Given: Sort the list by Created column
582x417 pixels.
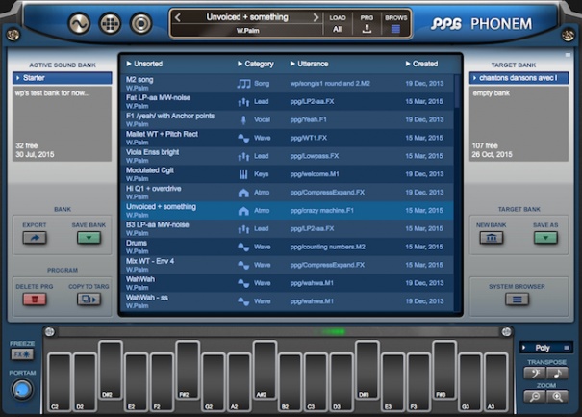Looking at the screenshot, I should 422,64.
